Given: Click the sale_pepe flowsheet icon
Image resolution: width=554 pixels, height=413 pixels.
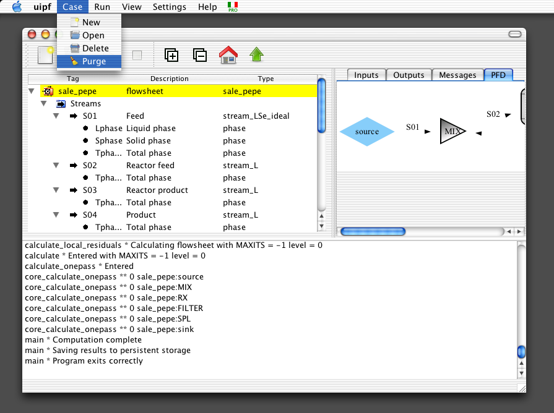Looking at the screenshot, I should pyautogui.click(x=47, y=92).
